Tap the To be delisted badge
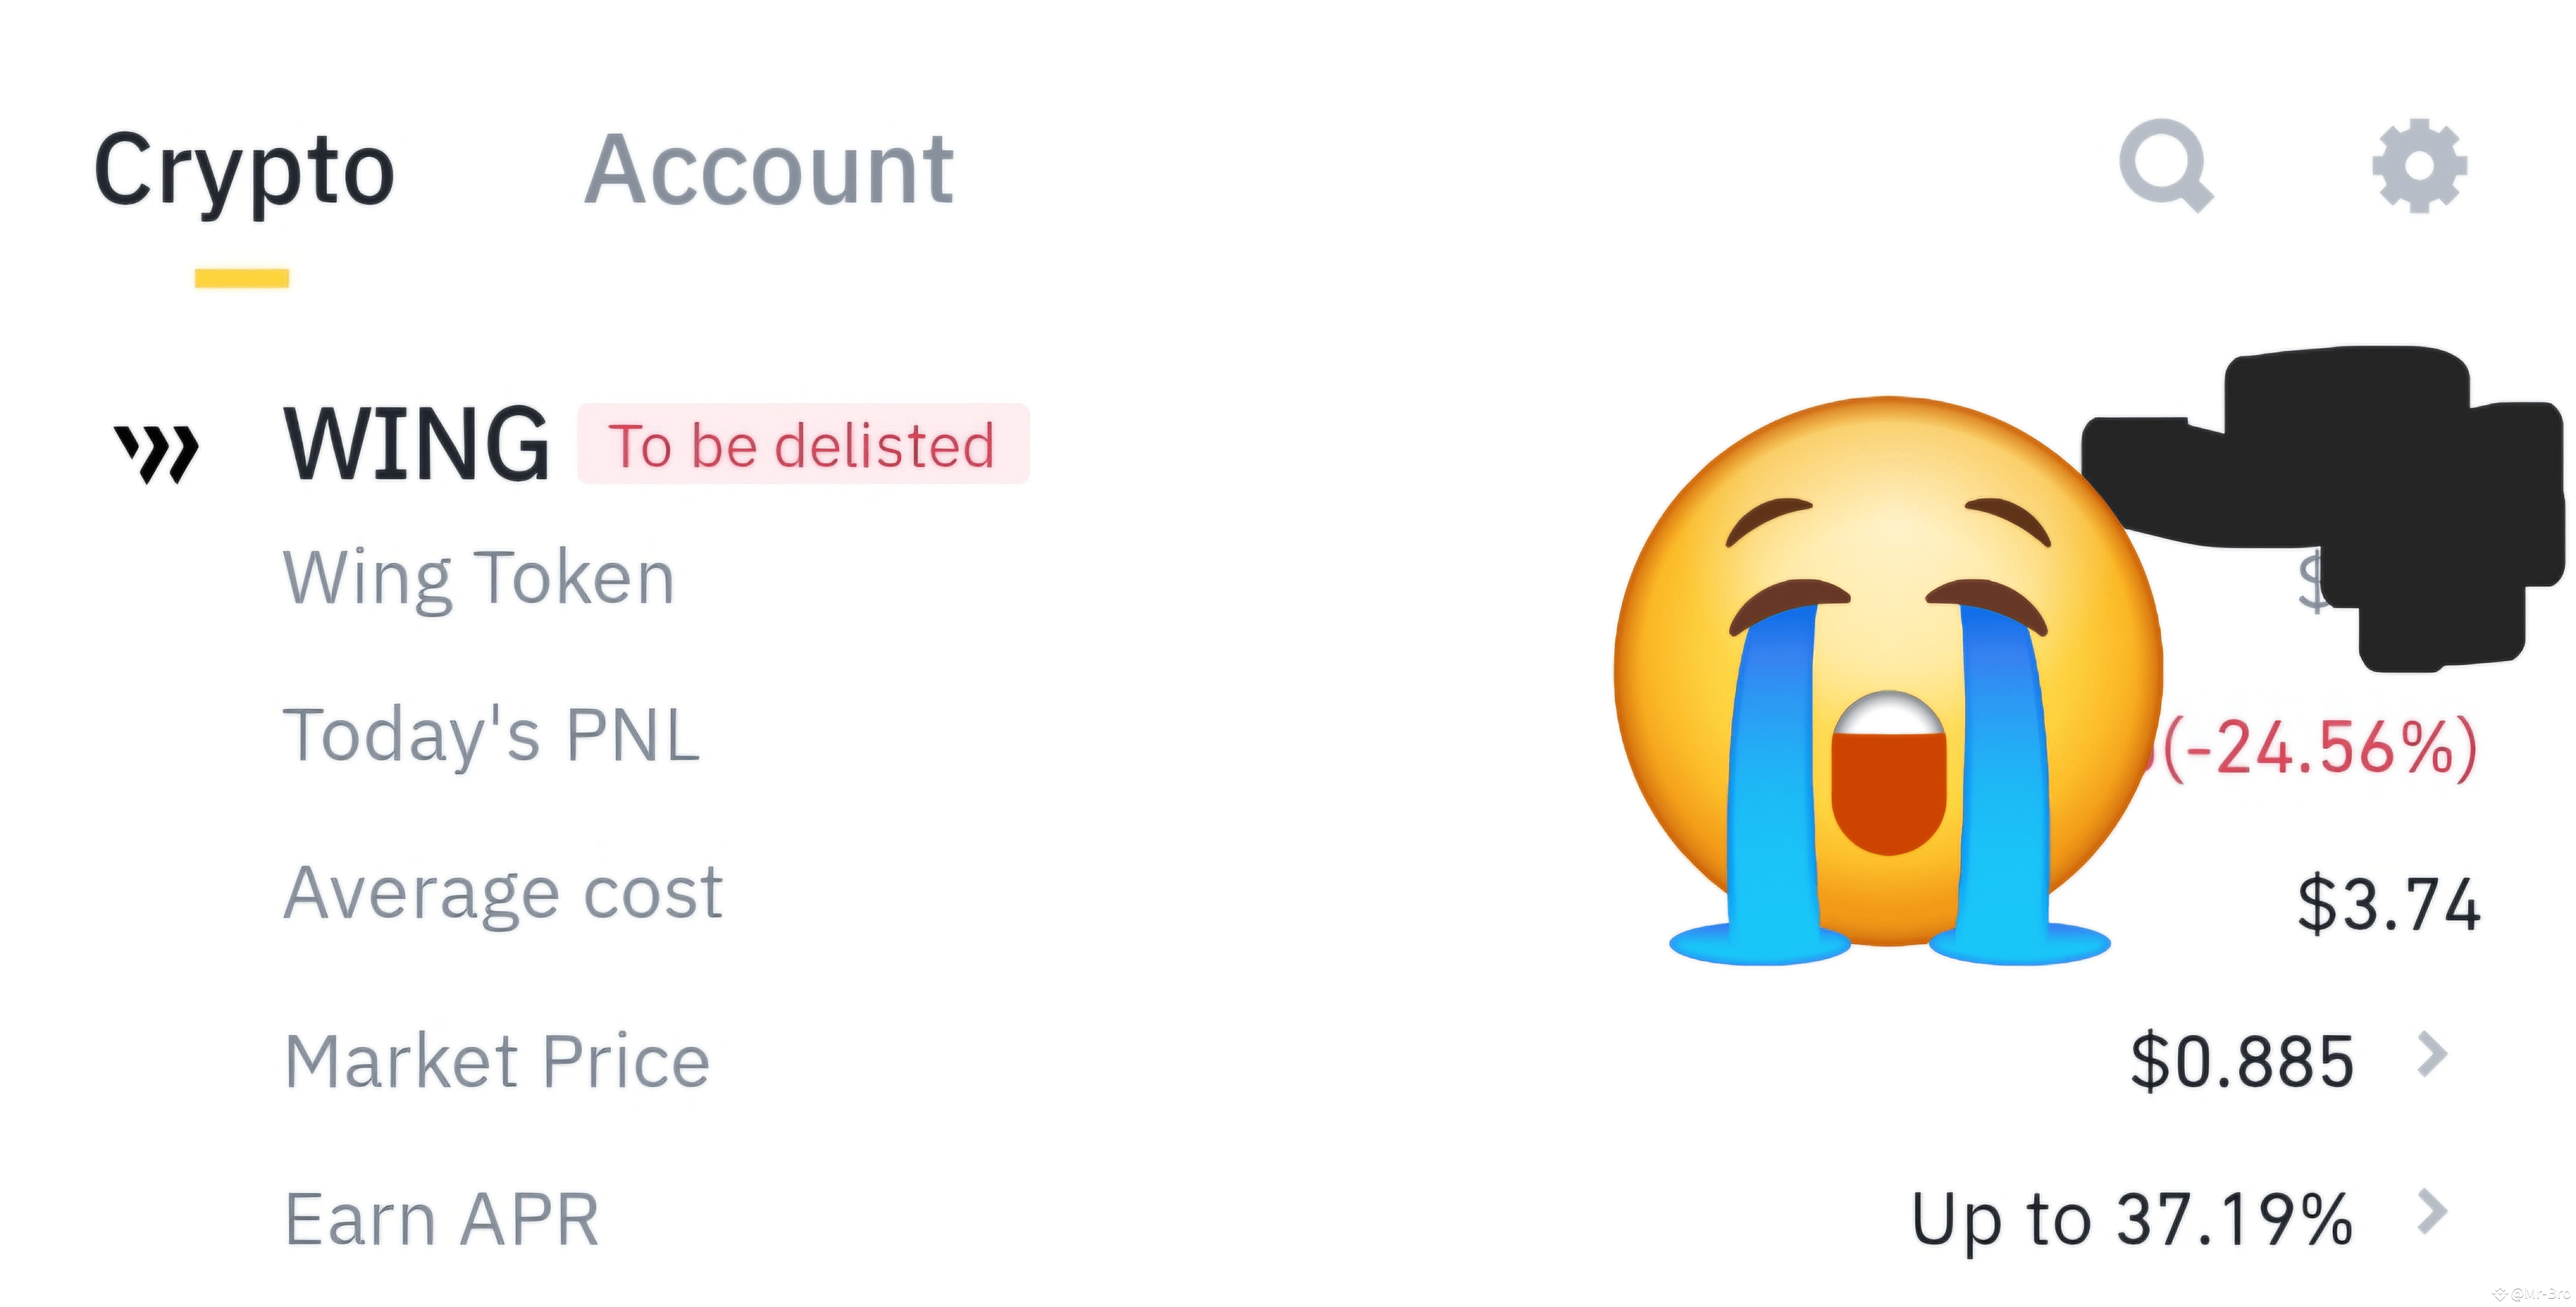Image resolution: width=2576 pixels, height=1307 pixels. point(803,444)
